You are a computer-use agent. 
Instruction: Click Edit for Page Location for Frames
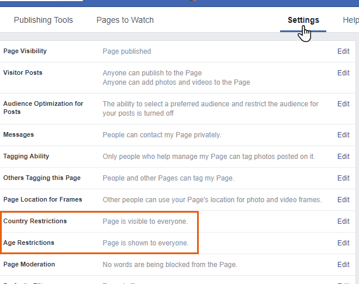tap(343, 200)
